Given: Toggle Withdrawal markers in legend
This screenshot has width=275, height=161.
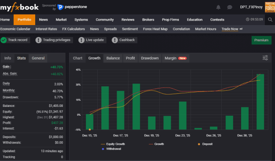Looking at the screenshot, I should (111, 149).
